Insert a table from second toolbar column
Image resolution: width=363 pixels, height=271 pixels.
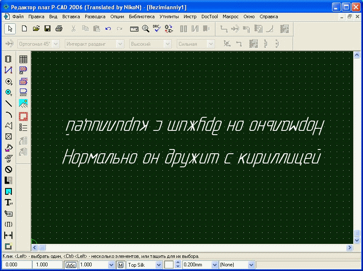(23, 59)
